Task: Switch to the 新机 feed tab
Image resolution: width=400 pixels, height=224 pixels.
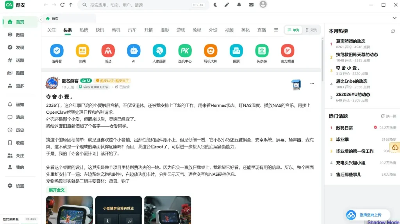Action: coord(116,30)
